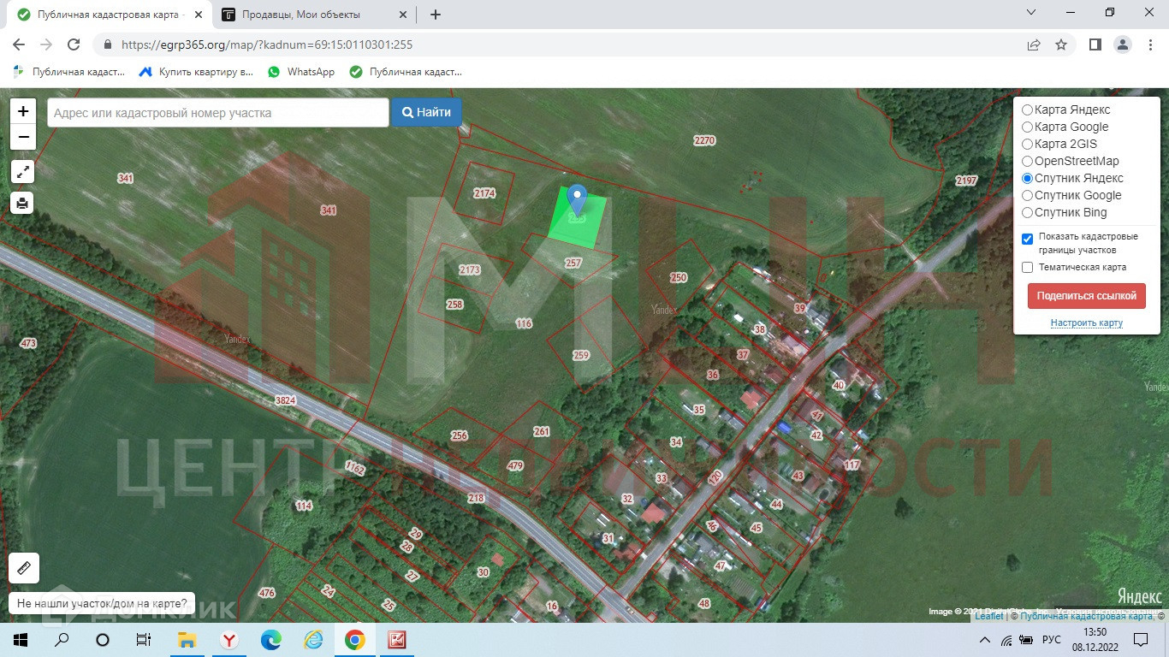Image resolution: width=1169 pixels, height=657 pixels.
Task: Open WhatsApp bookmark
Action: 301,72
